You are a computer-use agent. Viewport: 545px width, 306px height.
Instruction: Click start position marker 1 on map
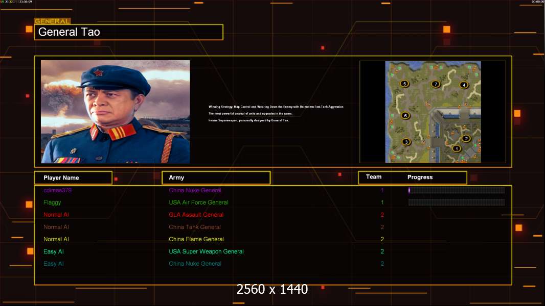(457, 149)
